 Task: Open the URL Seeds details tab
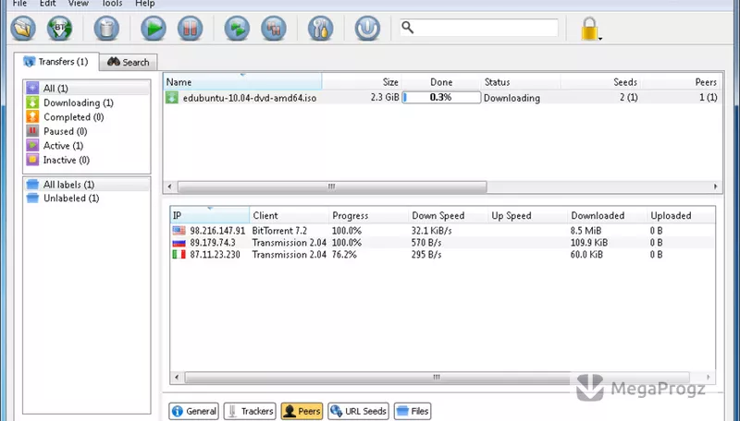pos(359,411)
